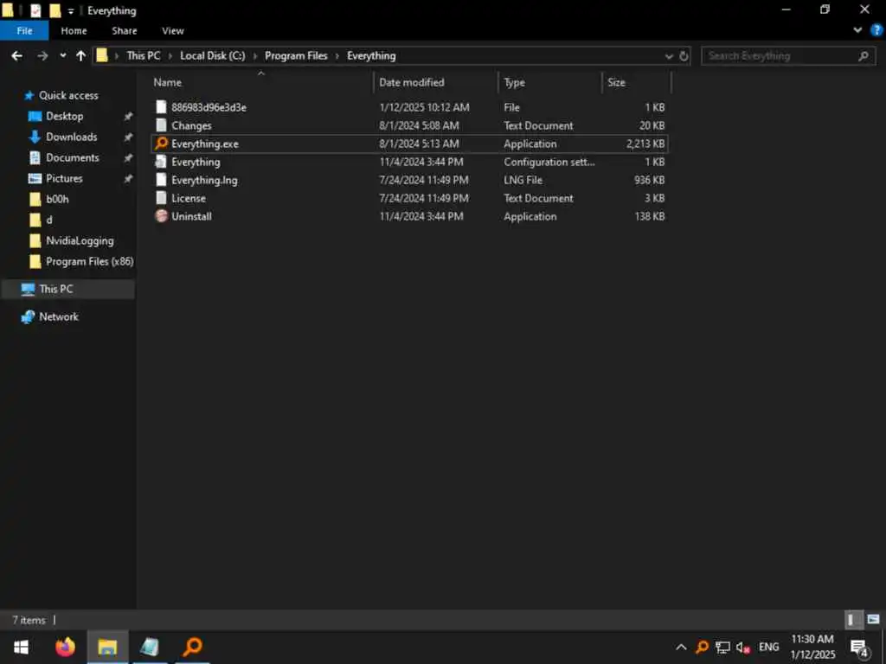Screen dimensions: 886x664
Task: Launch Firefox from the taskbar
Action: point(65,647)
